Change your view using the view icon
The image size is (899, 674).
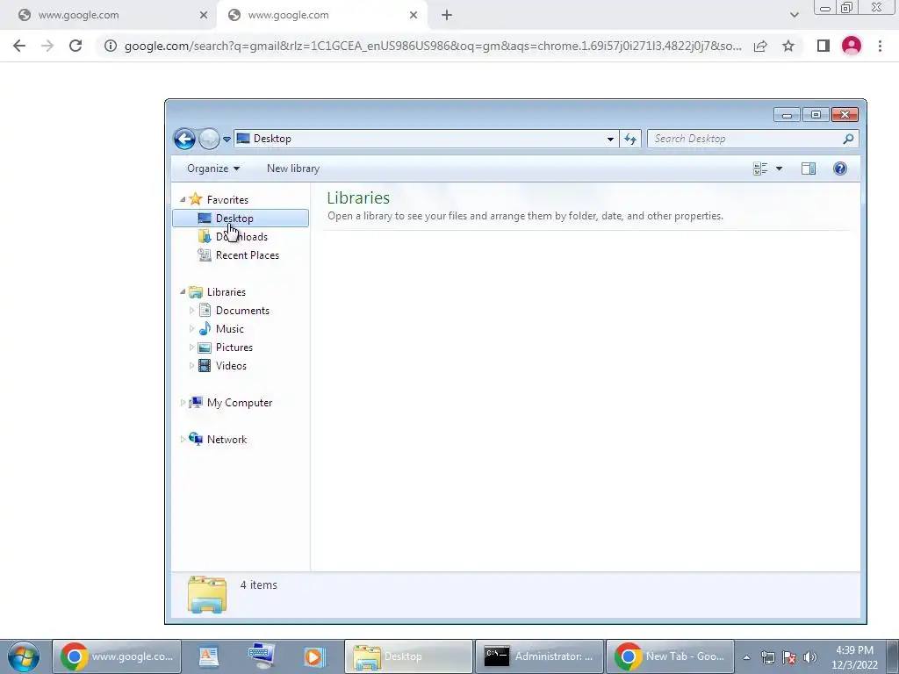pos(760,168)
